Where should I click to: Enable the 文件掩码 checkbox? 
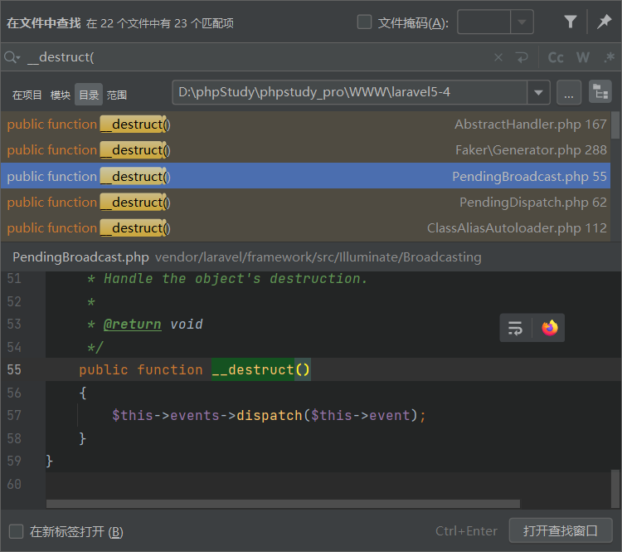point(364,22)
